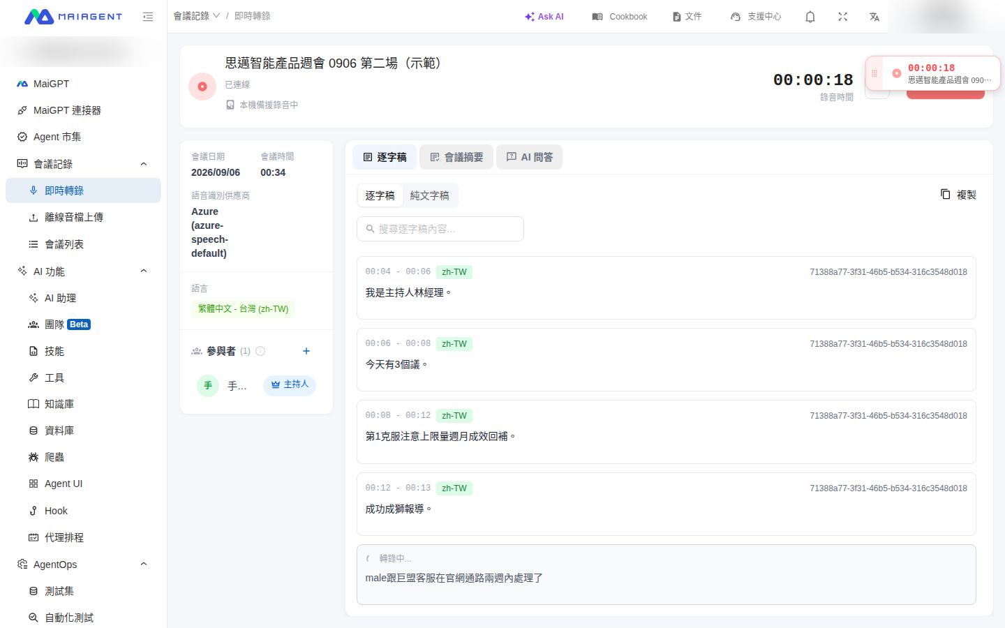Open 爬蟲 in the sidebar

tap(84, 457)
